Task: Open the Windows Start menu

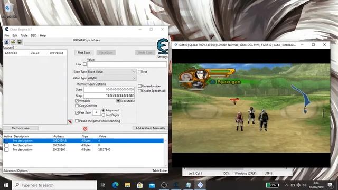Action: [x=6, y=185]
